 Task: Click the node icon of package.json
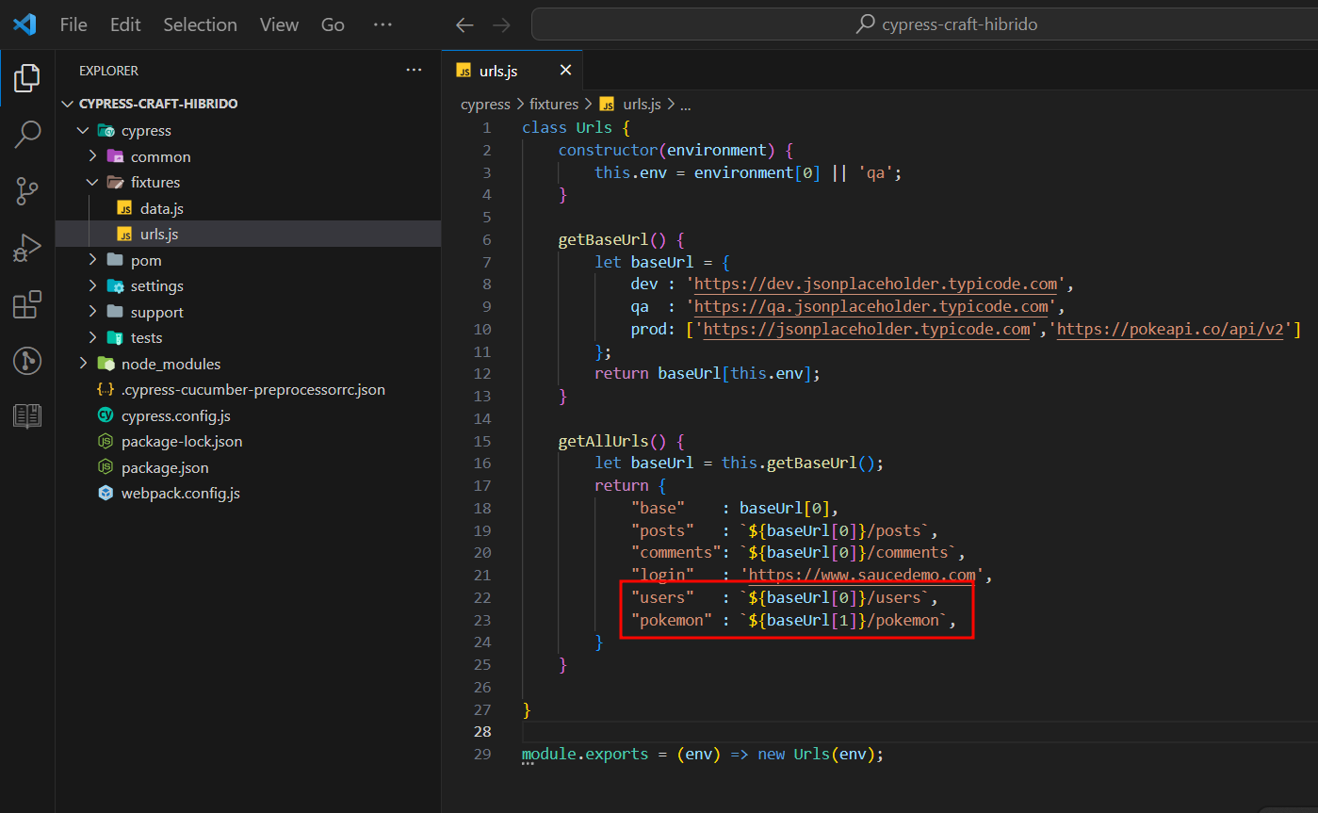pos(106,467)
